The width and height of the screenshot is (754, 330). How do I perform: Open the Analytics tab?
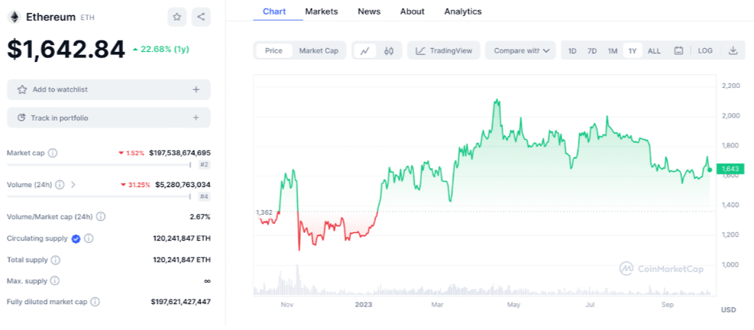463,11
